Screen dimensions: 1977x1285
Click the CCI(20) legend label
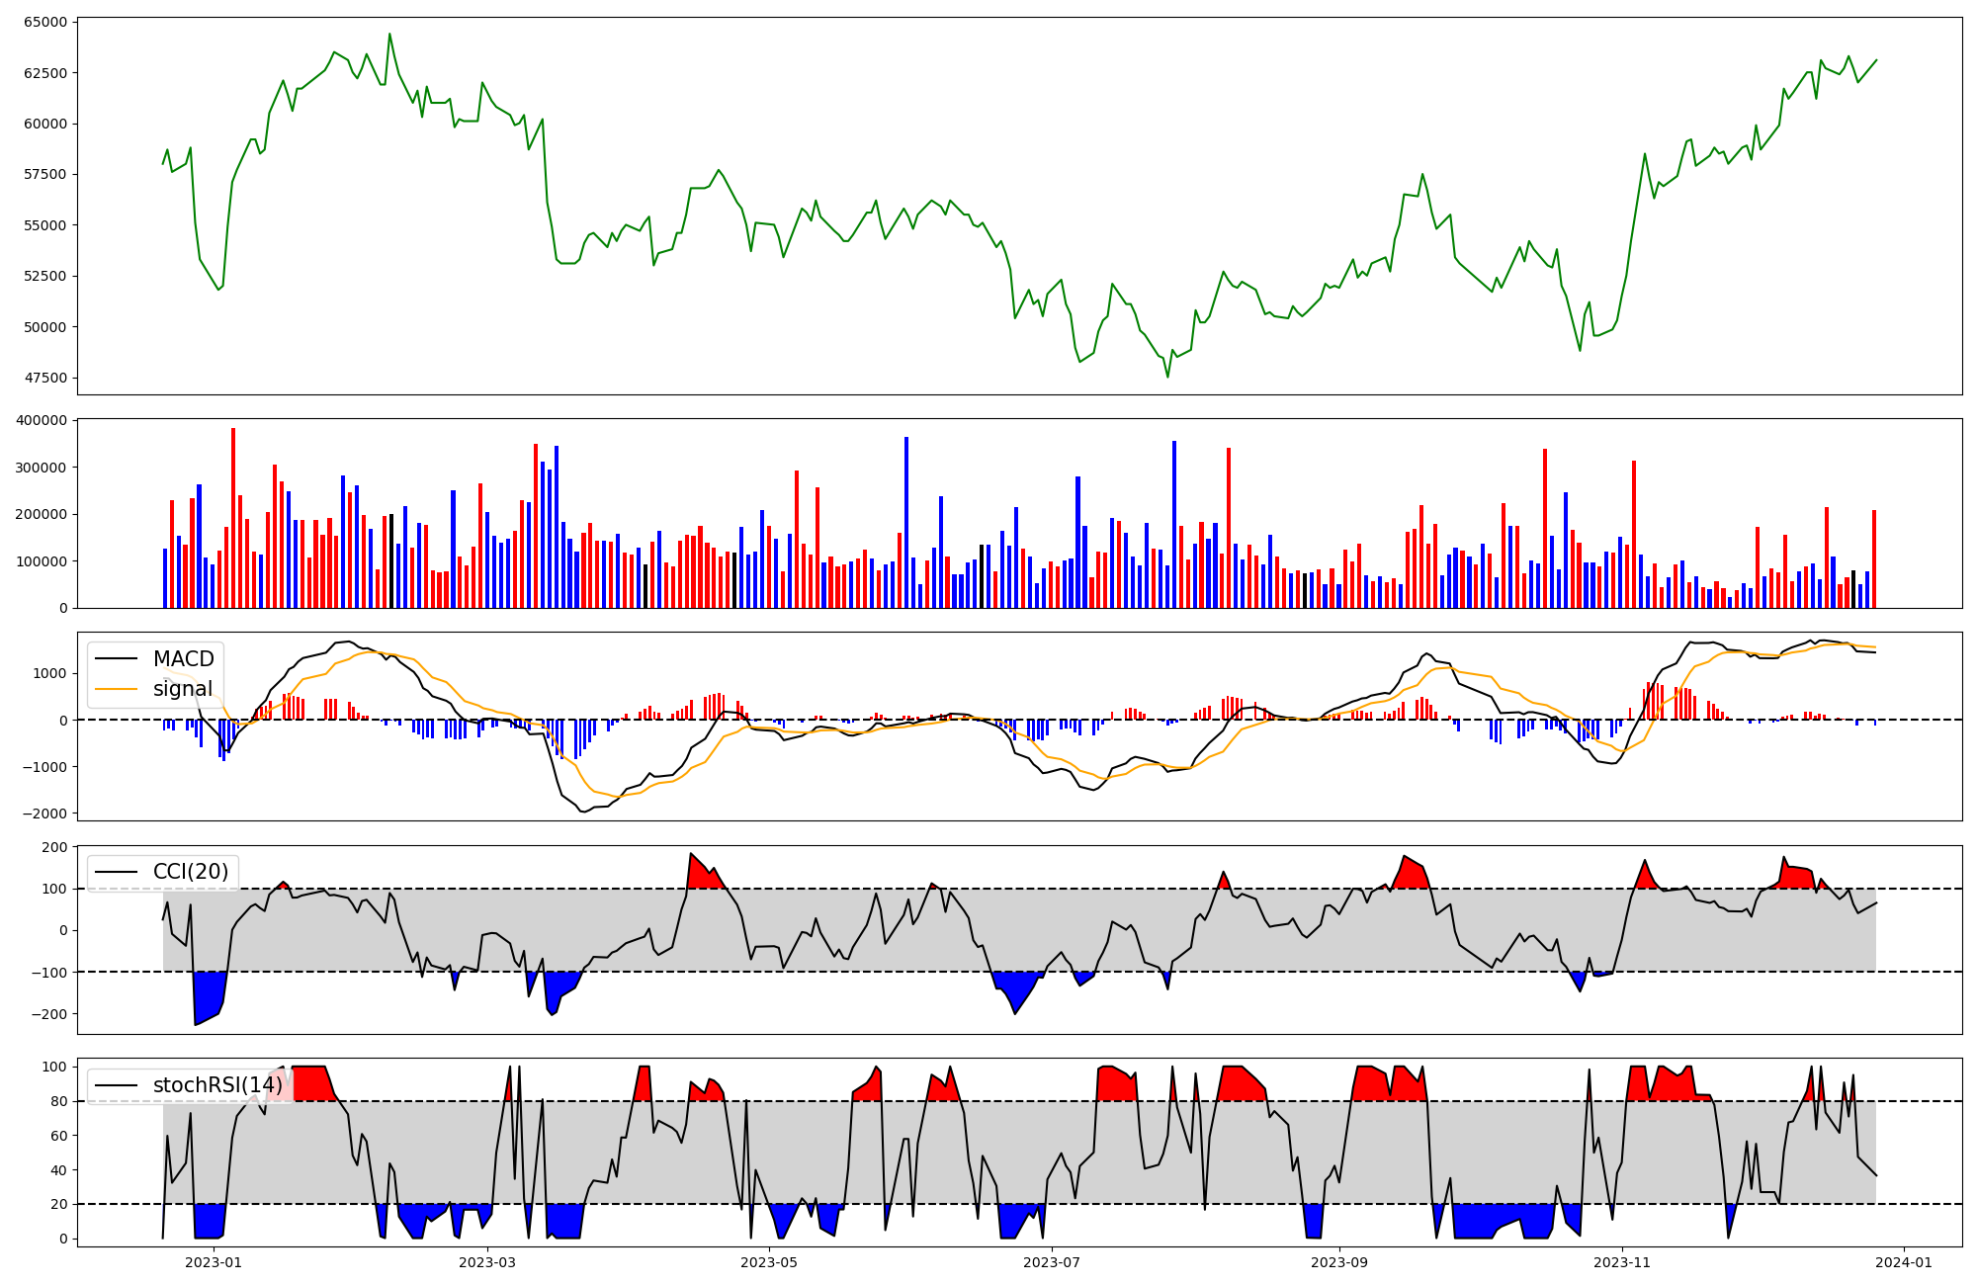(190, 872)
